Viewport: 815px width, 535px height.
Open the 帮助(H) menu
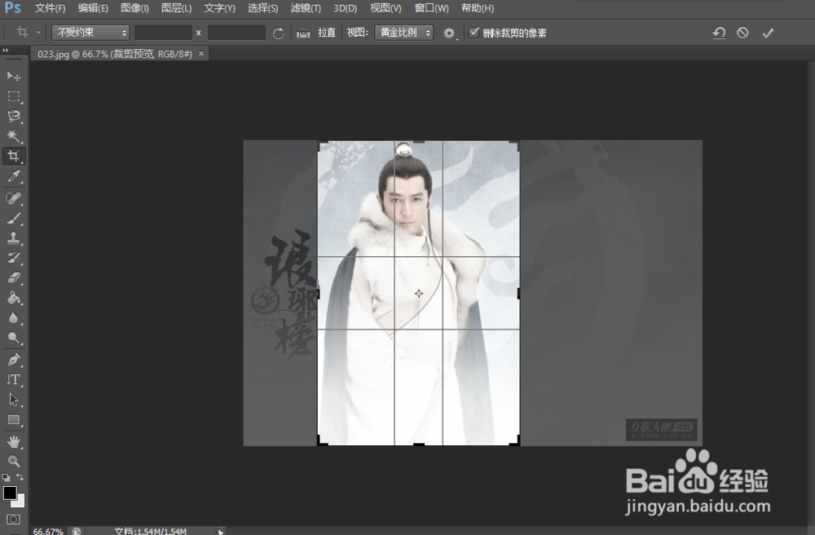click(x=478, y=8)
